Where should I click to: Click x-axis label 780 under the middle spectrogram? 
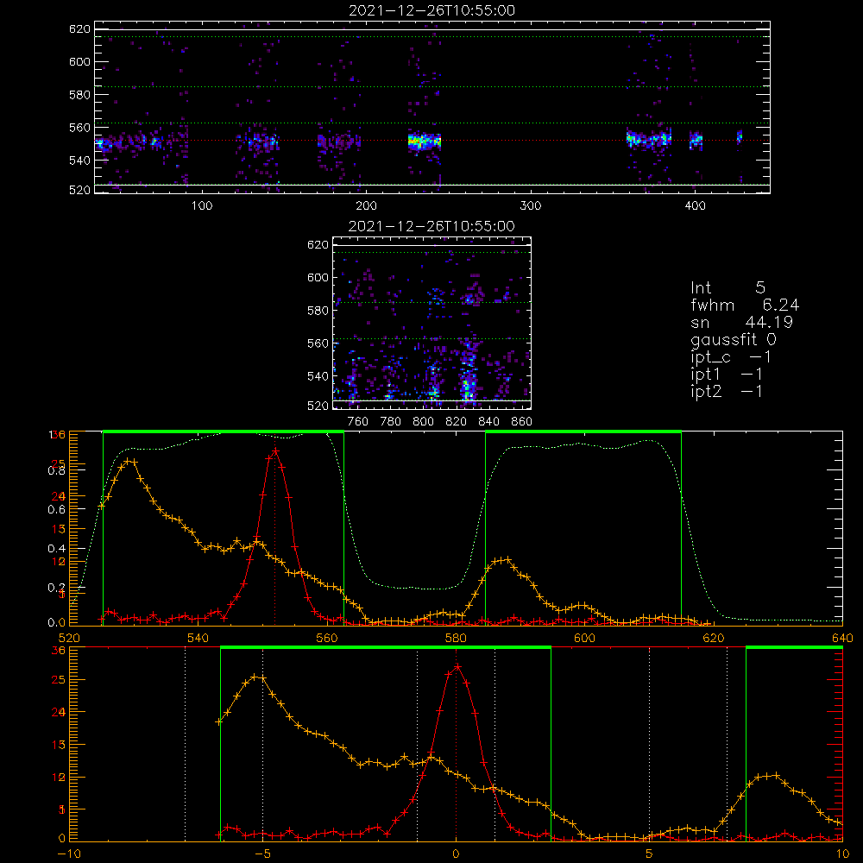coord(391,422)
